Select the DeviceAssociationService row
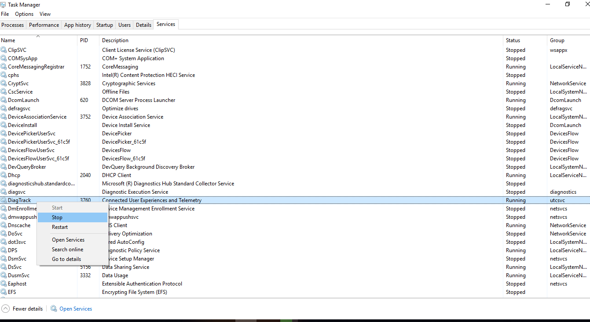The image size is (590, 322). click(37, 117)
